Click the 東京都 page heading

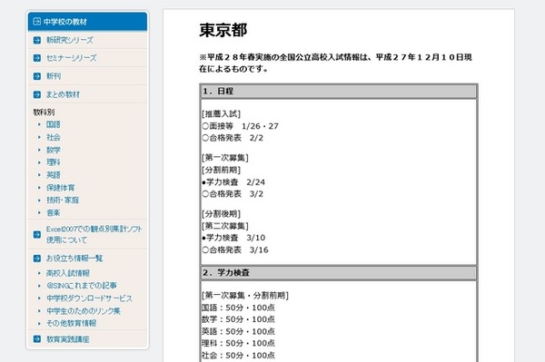point(223,30)
